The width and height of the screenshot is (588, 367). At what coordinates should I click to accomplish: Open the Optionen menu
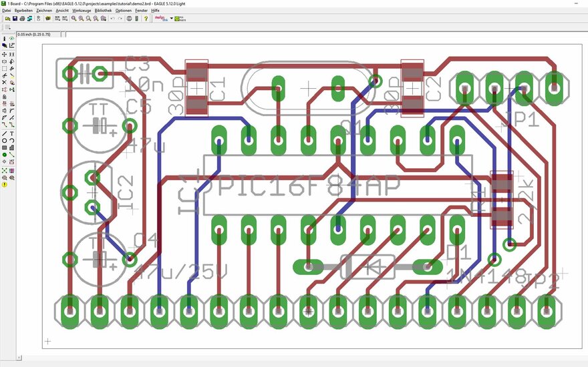(x=123, y=11)
